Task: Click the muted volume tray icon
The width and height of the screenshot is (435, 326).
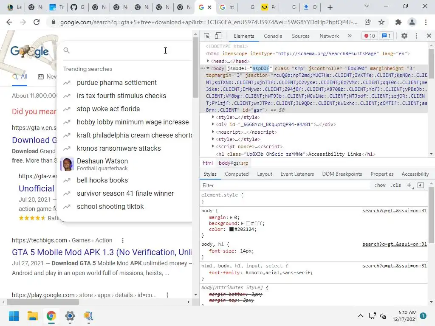Action: point(383,316)
